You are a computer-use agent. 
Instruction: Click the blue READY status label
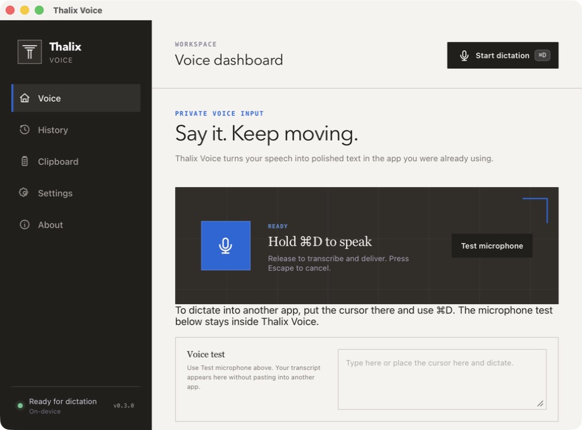point(278,226)
